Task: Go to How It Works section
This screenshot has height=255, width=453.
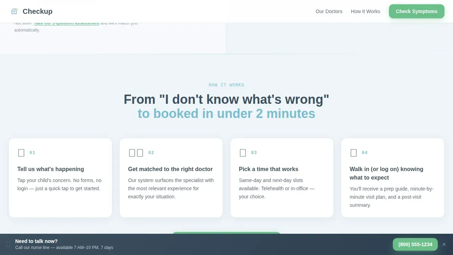Action: tap(366, 11)
